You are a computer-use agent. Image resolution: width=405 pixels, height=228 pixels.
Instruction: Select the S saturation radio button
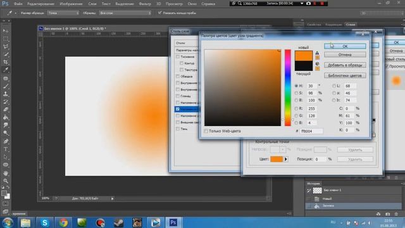click(296, 93)
